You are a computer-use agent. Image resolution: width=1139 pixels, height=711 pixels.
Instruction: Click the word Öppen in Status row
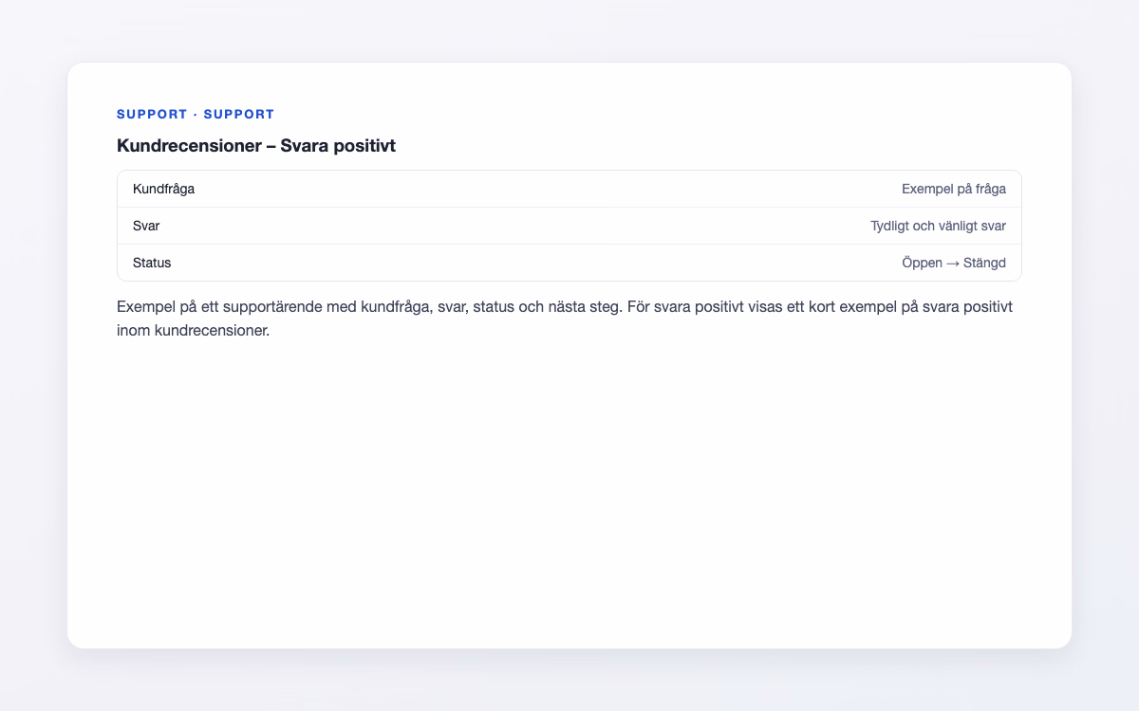click(922, 263)
